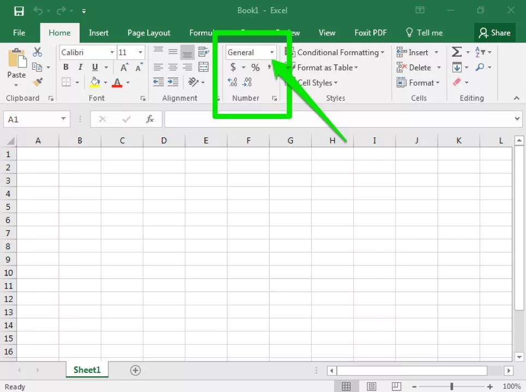Image resolution: width=526 pixels, height=392 pixels.
Task: Switch to the View tab
Action: [327, 33]
